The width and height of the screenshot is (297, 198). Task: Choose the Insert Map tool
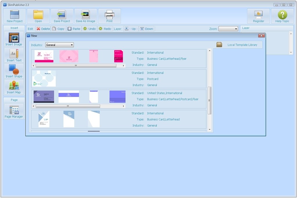pos(14,87)
